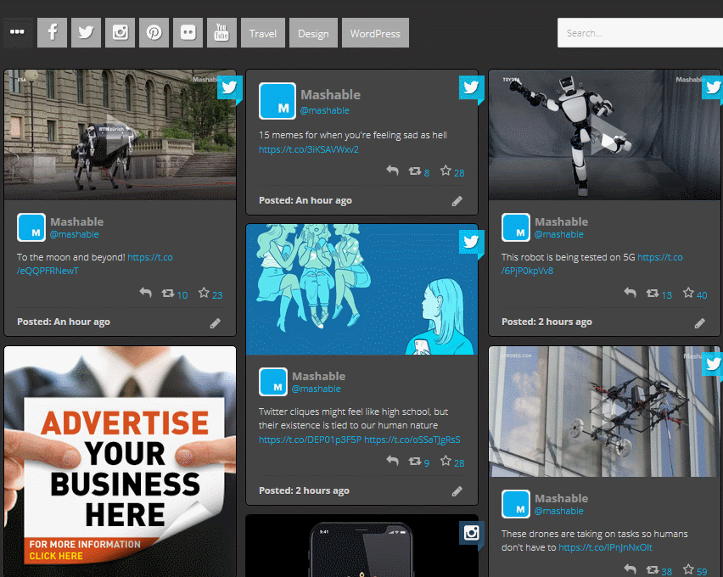Open the t.co/IPnJnNxOIt link

pyautogui.click(x=605, y=547)
